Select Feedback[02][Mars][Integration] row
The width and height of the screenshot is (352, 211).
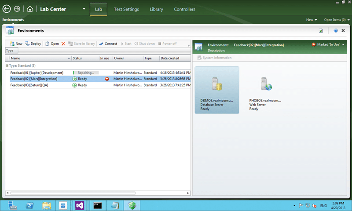(100, 79)
